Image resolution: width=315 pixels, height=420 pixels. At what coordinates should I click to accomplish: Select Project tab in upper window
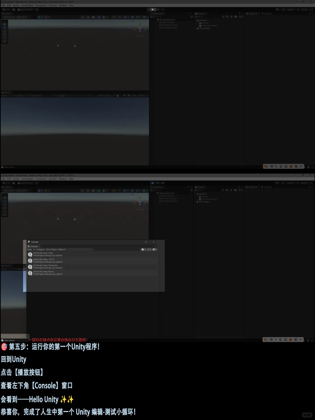click(x=200, y=14)
